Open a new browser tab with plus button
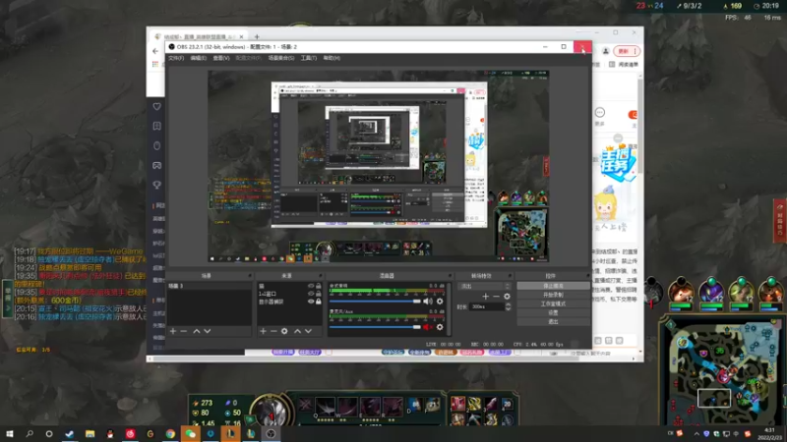 pos(257,36)
